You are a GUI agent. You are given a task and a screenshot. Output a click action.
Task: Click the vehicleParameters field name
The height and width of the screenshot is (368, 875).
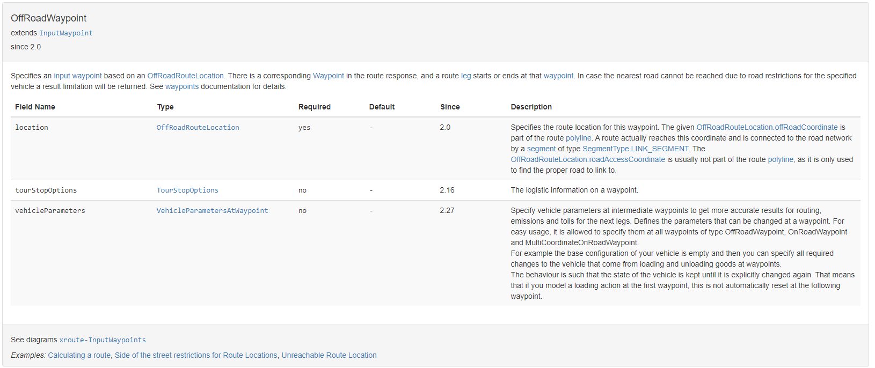(x=50, y=211)
